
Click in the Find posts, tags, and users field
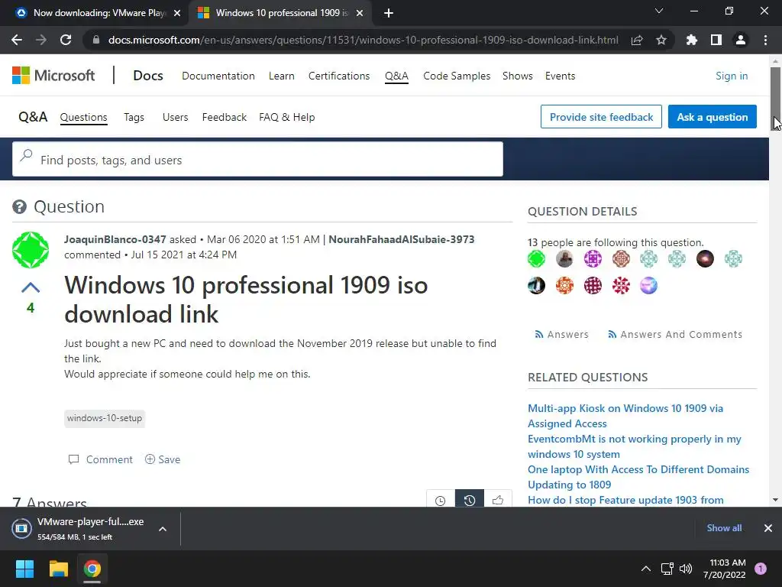pyautogui.click(x=257, y=159)
